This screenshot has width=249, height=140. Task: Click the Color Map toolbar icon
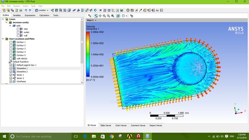(95, 10)
